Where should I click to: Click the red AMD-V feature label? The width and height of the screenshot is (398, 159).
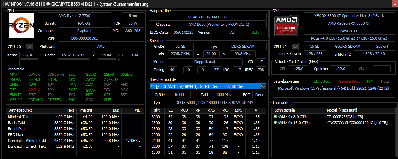point(33,90)
